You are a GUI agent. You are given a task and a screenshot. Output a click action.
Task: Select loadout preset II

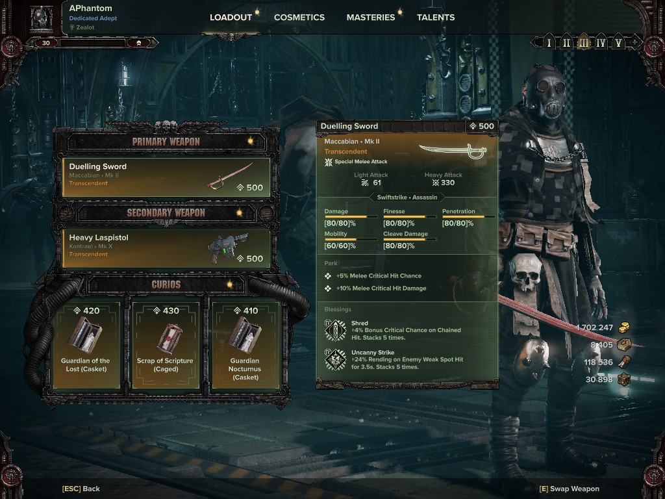[x=566, y=42]
